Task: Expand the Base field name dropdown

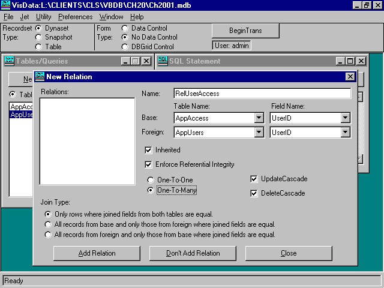Action: tap(345, 118)
